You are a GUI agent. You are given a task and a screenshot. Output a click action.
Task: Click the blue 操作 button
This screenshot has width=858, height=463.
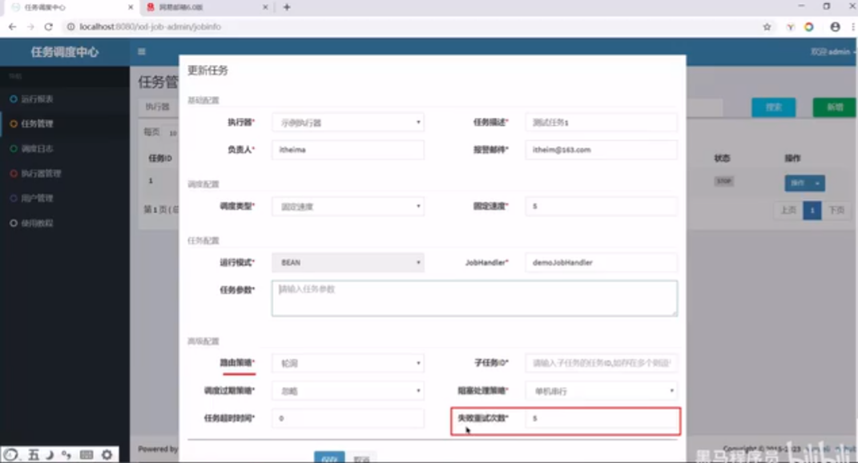click(798, 183)
